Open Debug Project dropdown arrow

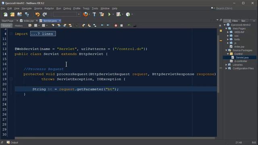123,14
